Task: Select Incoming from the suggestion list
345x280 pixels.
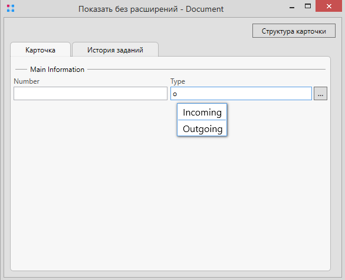Action: point(202,112)
